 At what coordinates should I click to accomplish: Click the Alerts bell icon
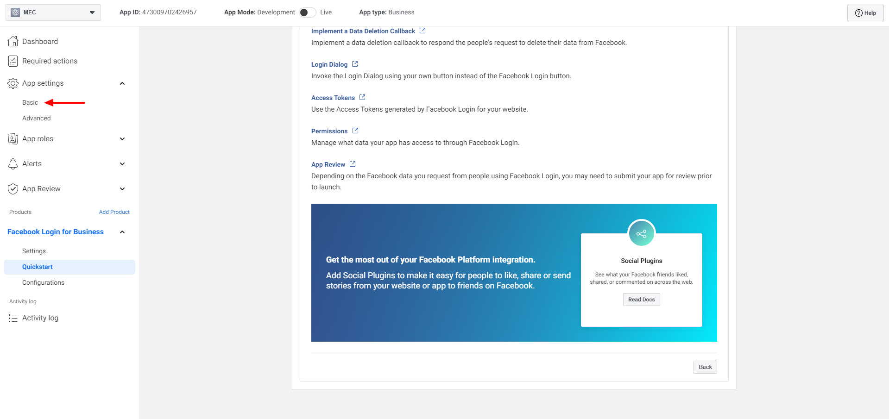(x=13, y=163)
